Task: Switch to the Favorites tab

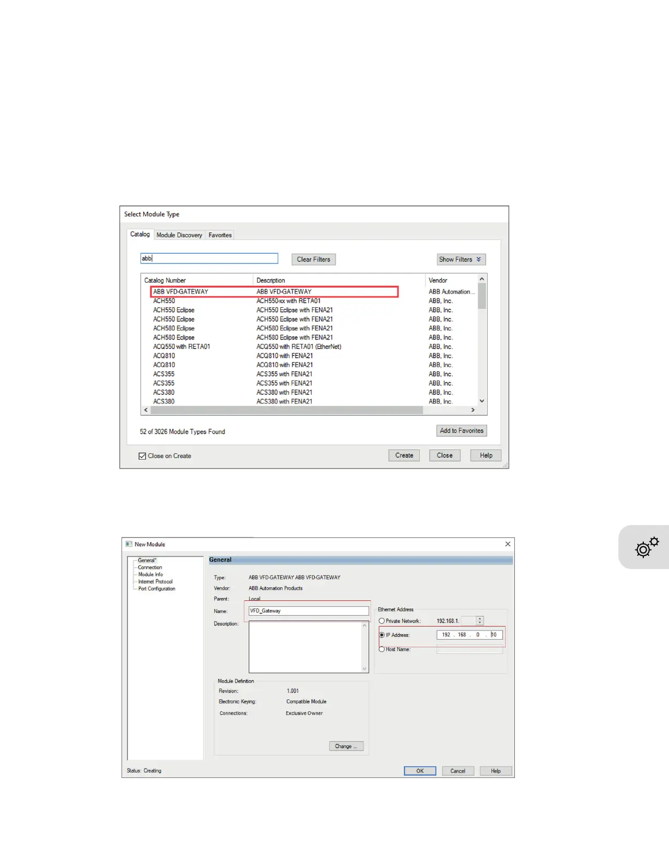Action: point(220,235)
